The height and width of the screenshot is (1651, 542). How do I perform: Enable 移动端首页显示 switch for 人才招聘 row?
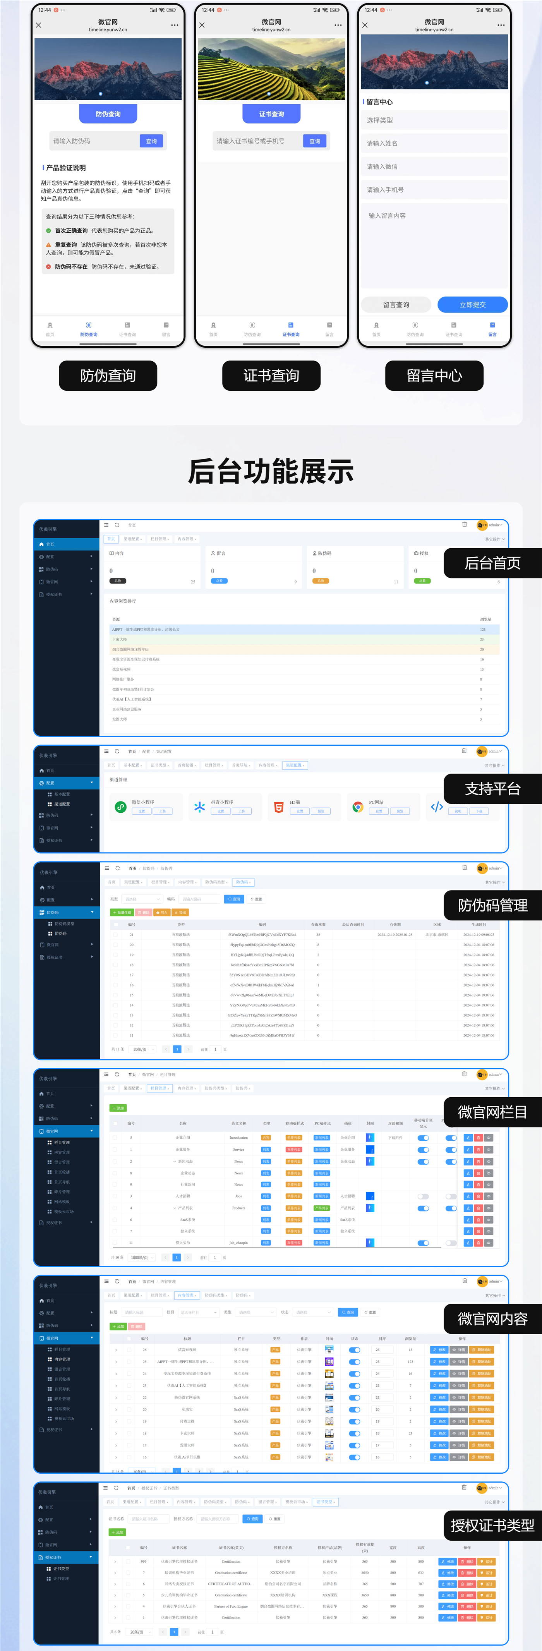click(423, 1196)
